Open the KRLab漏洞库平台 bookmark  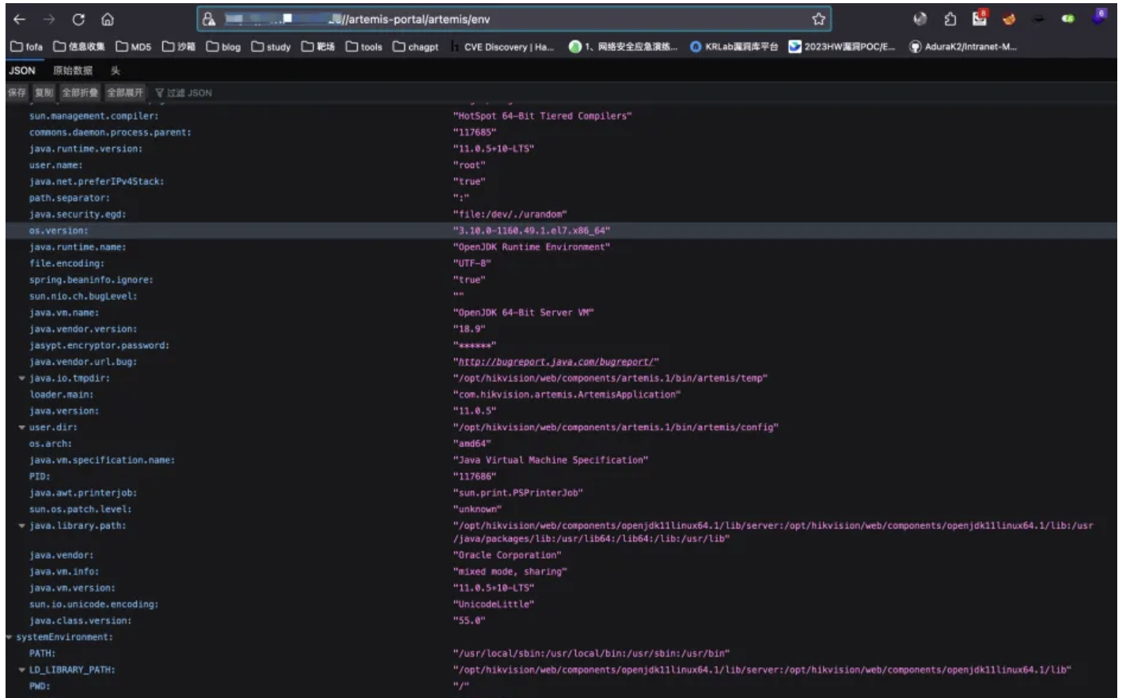pos(734,47)
